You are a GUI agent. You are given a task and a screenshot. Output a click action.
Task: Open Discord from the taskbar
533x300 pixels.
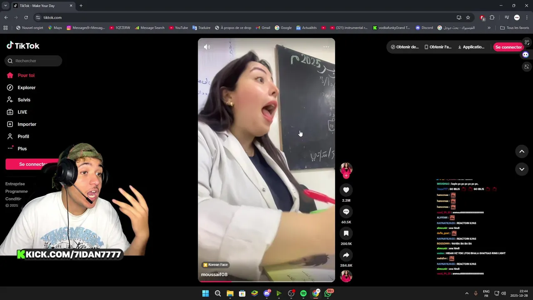(x=267, y=293)
